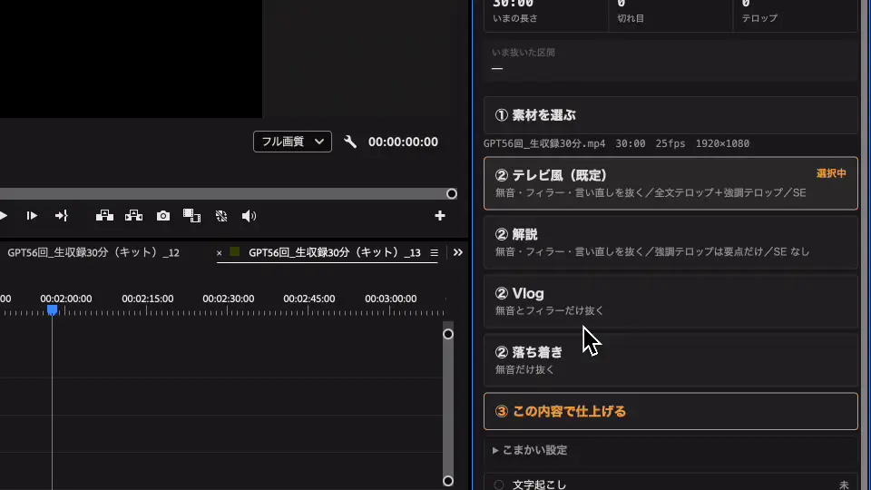Viewport: 871px width, 490px height.
Task: Click the いま抜いた区間 field
Action: [x=671, y=61]
